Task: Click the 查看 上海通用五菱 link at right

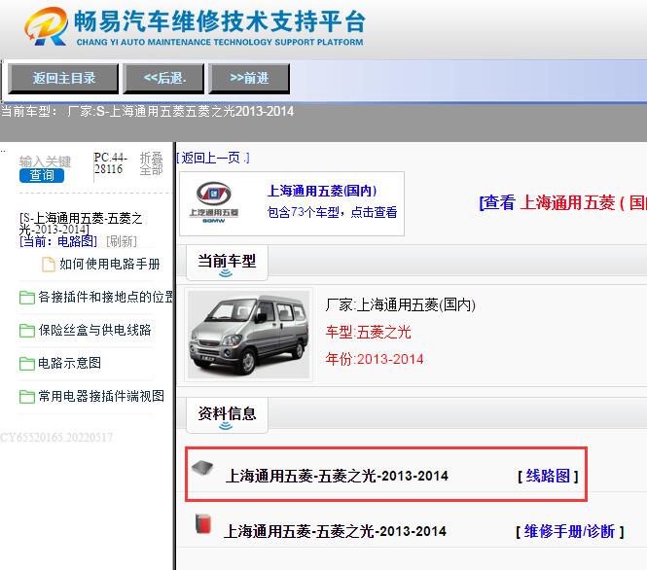Action: point(562,202)
